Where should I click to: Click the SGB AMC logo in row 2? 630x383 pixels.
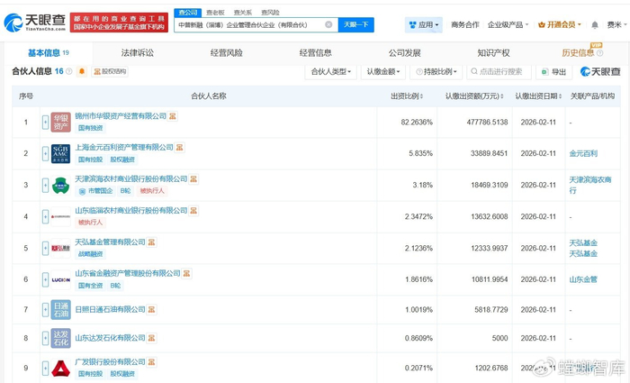pos(60,154)
